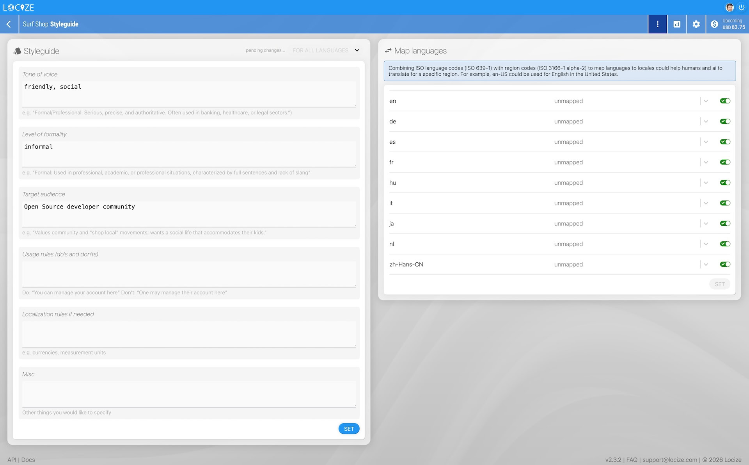This screenshot has height=465, width=749.
Task: Click the Usage rules text field
Action: click(x=189, y=274)
